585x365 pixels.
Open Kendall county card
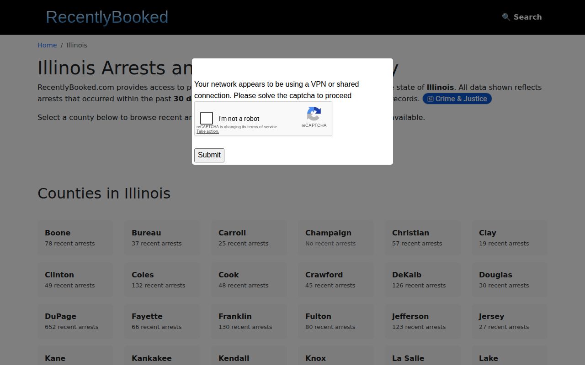249,355
